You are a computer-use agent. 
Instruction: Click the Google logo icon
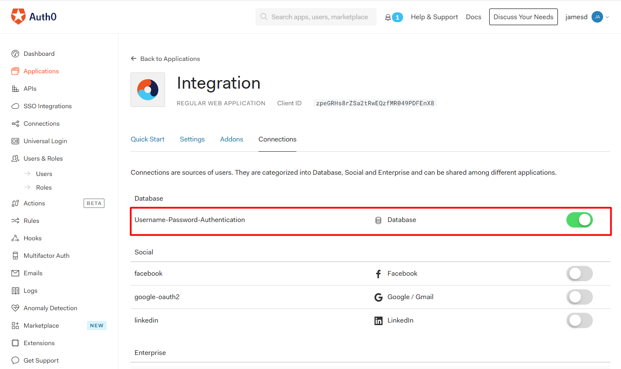(x=378, y=297)
